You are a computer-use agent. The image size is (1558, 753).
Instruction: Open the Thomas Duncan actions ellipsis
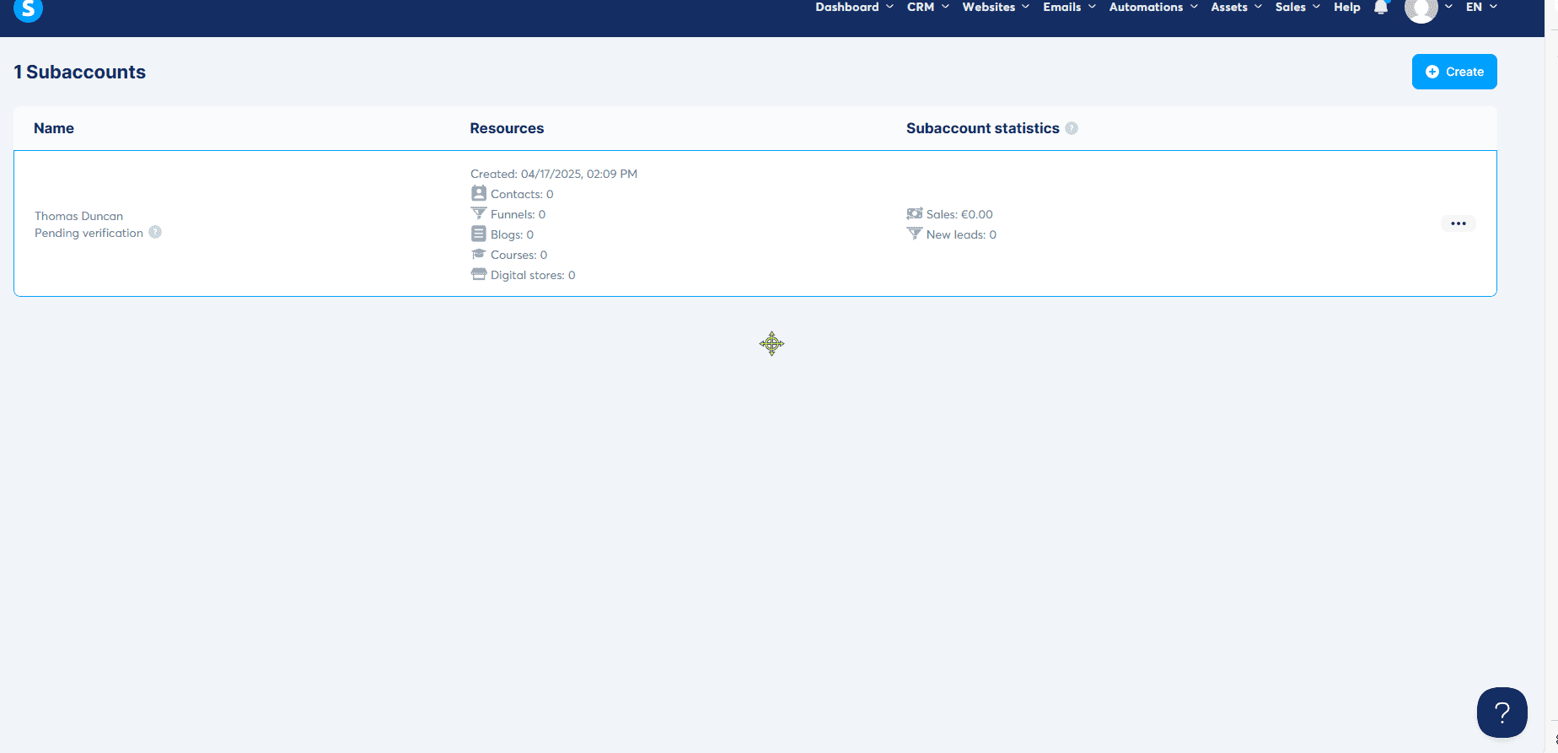[1458, 223]
